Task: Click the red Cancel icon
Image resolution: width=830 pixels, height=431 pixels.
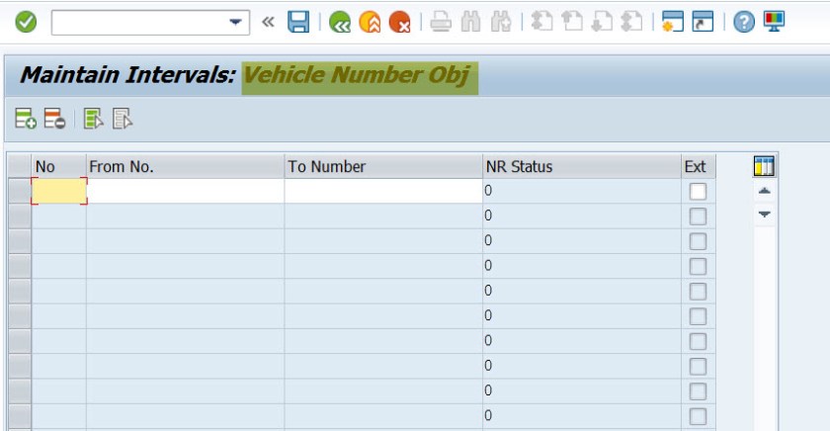Action: [399, 22]
